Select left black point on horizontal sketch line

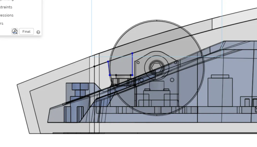116,75
